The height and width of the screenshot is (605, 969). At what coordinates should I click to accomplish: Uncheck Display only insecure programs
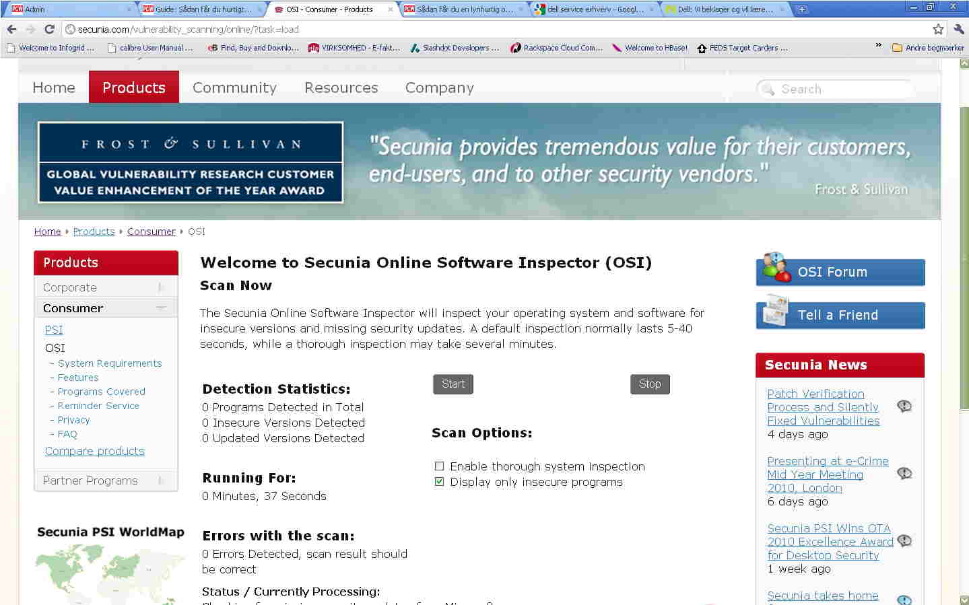440,482
